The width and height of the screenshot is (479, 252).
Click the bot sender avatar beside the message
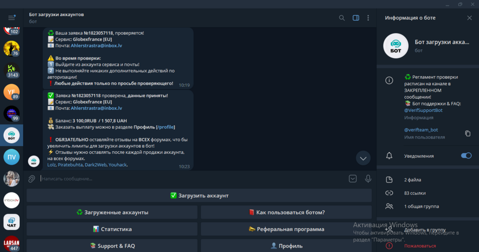[34, 161]
